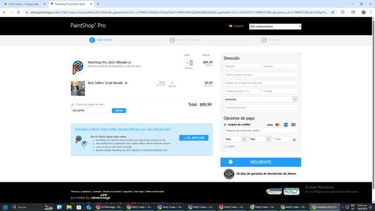This screenshot has height=211, width=375.
Task: Click the credit card number field
Action: coord(261,131)
